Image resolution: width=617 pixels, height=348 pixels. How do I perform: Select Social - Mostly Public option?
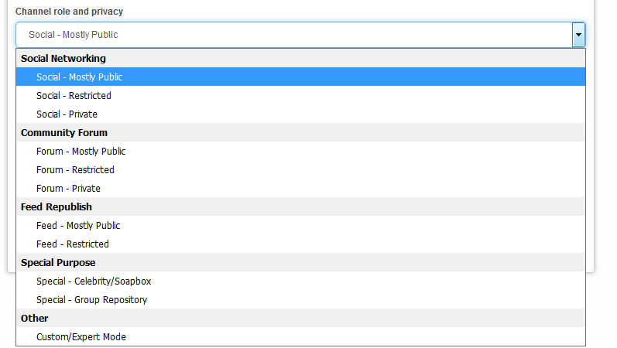point(79,77)
